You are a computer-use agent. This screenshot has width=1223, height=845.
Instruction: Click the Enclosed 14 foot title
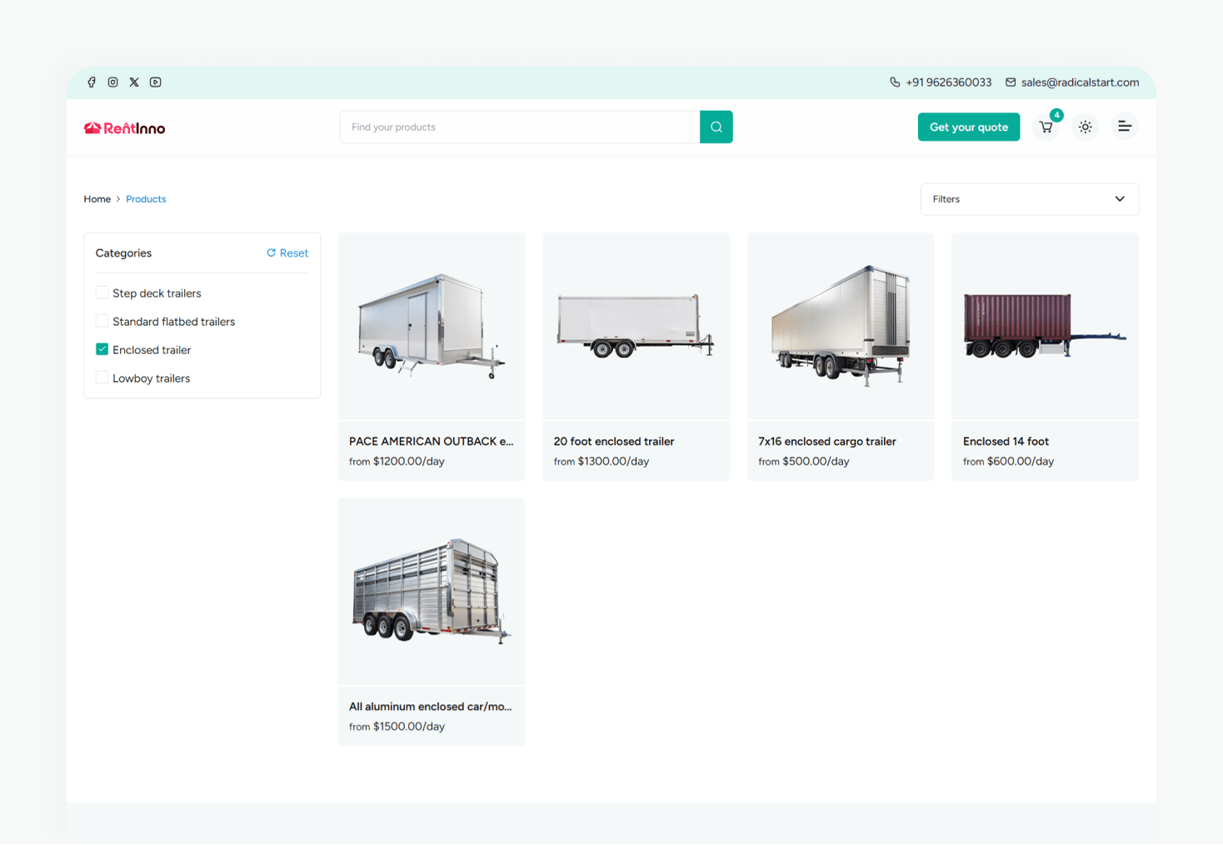1006,442
